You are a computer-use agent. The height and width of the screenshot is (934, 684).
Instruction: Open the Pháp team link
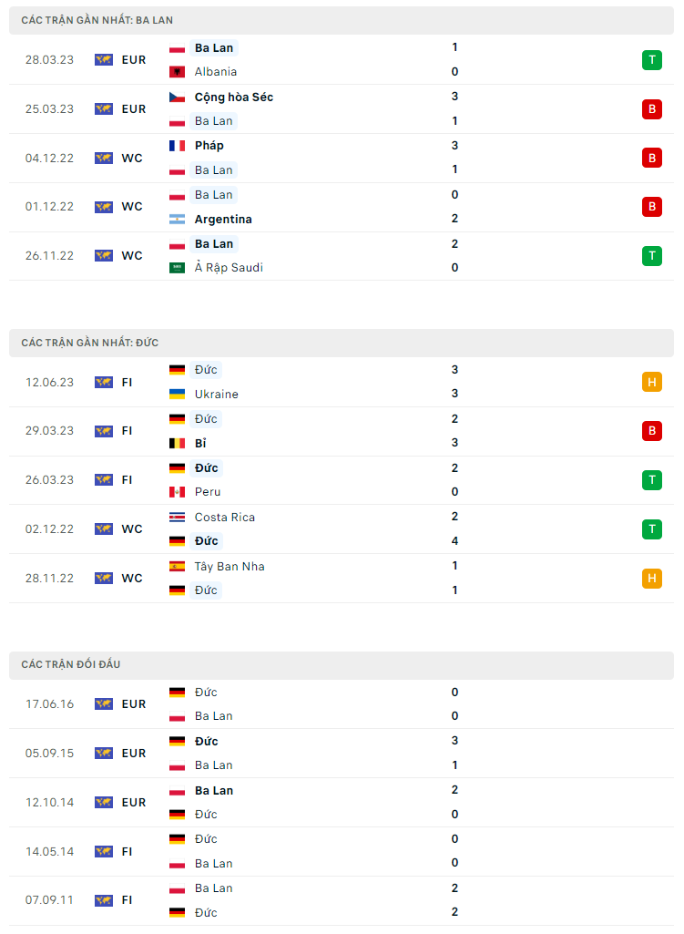coord(209,146)
